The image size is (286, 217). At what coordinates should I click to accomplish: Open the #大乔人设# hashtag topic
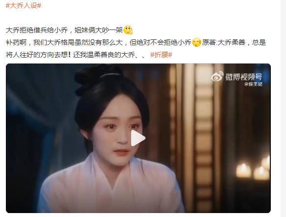[x=24, y=5]
